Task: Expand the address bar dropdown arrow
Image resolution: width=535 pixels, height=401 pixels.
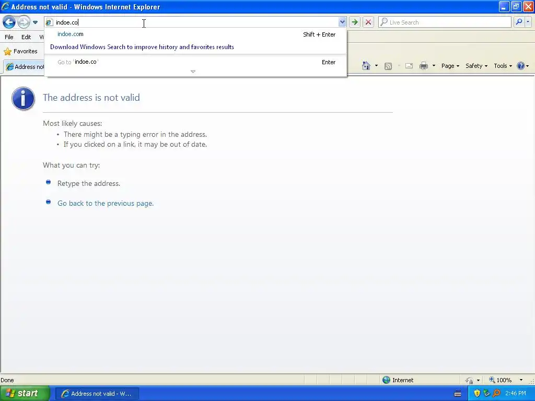Action: tap(342, 22)
